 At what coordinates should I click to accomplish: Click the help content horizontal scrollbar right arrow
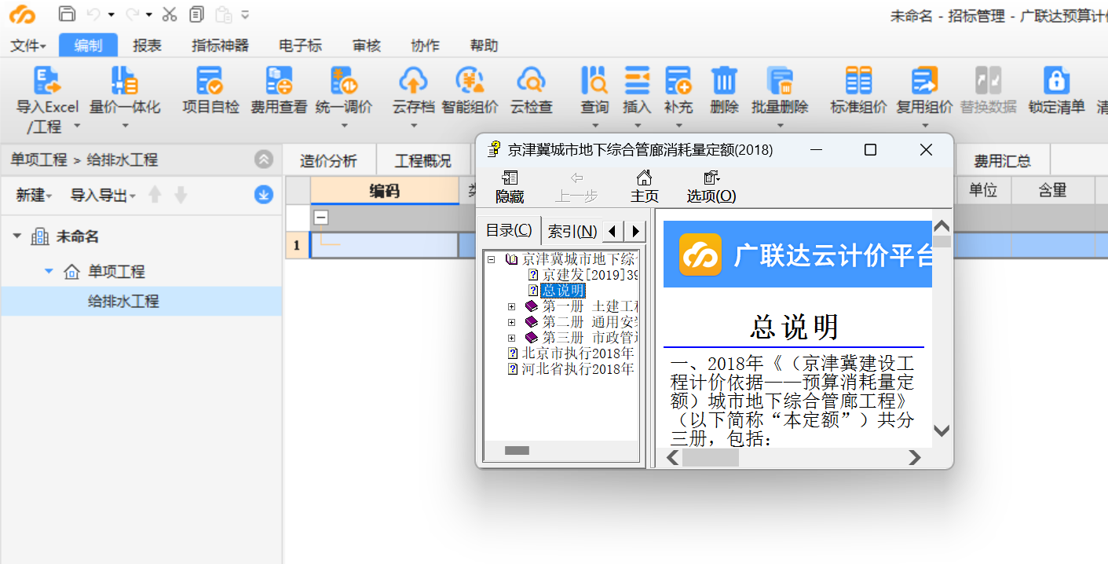click(x=914, y=457)
